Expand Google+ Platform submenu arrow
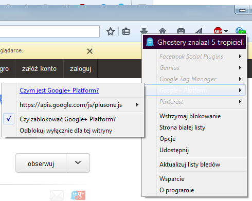Viewport: 252px width, 201px height. (240, 90)
